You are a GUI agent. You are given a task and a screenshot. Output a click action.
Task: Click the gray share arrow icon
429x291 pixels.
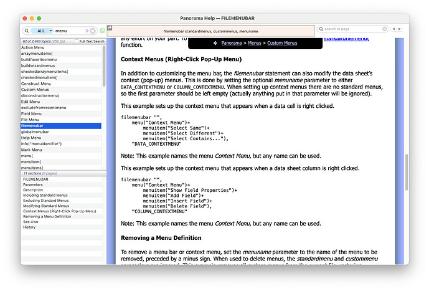pyautogui.click(x=110, y=28)
